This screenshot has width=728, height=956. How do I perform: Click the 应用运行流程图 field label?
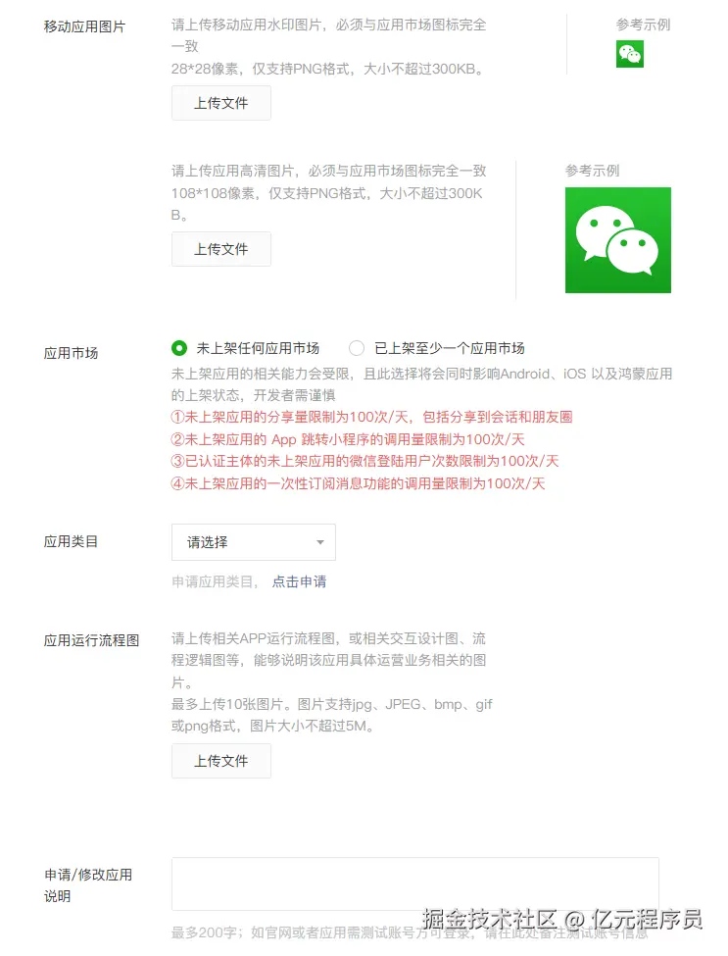coord(91,640)
